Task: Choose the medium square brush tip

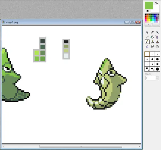Action: [x=152, y=64]
